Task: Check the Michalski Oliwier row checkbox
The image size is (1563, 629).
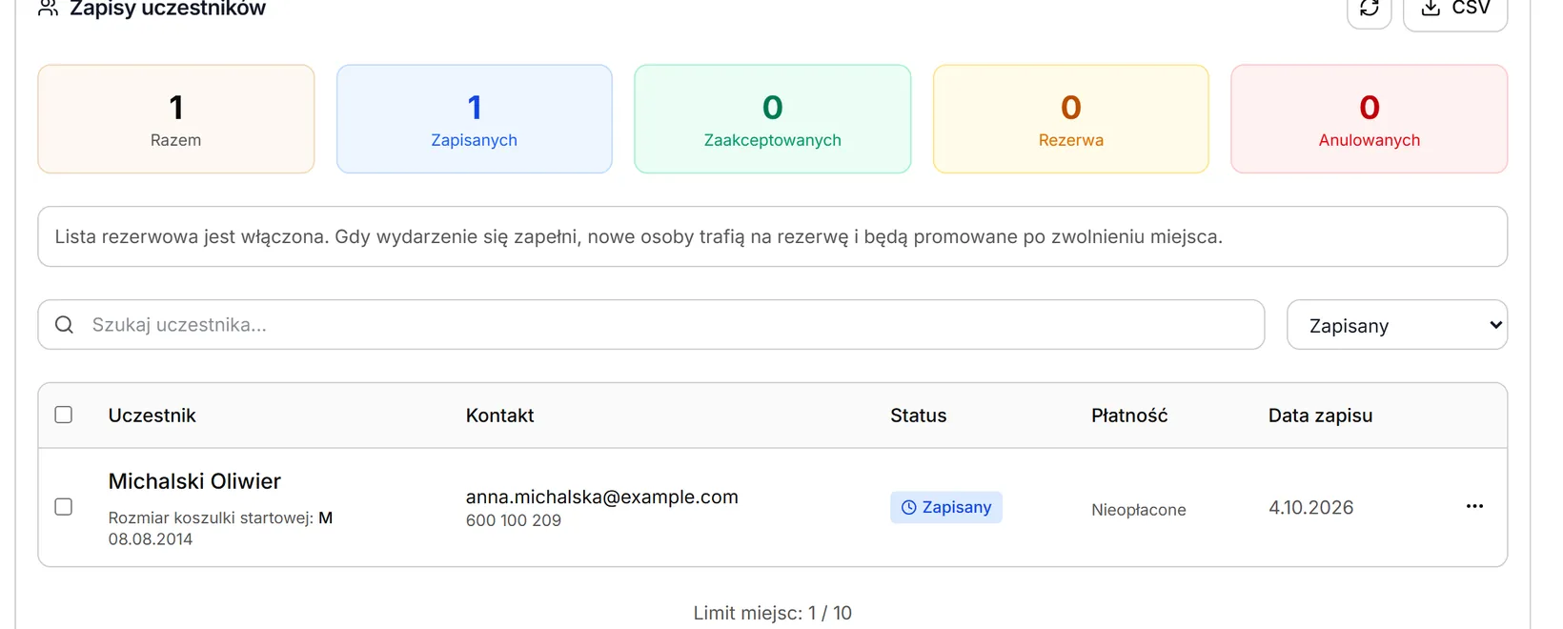Action: (64, 507)
